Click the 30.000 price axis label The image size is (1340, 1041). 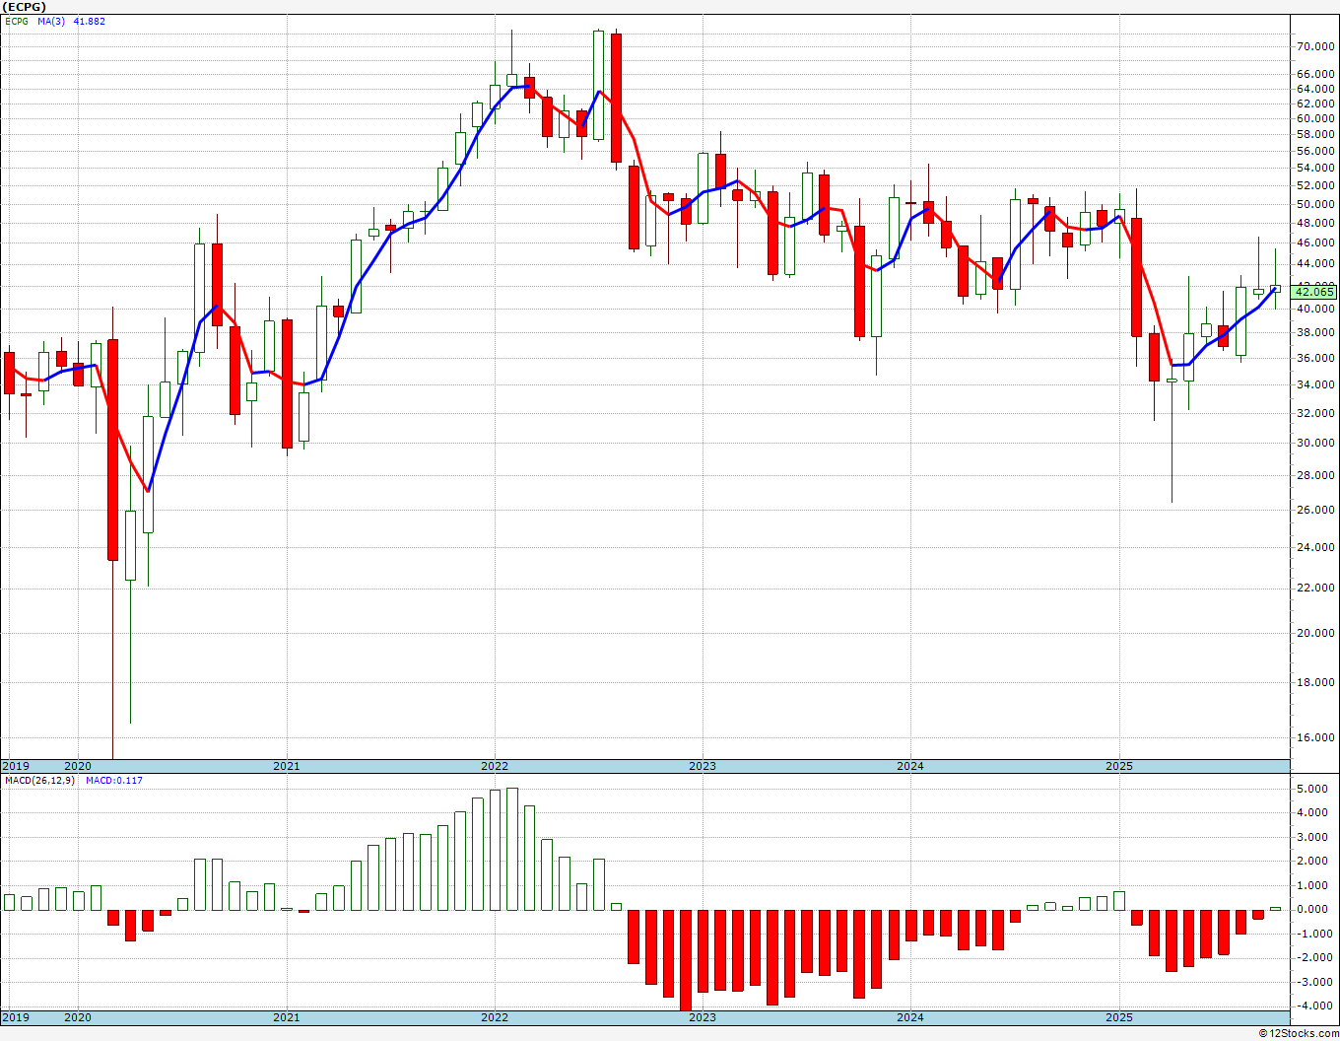pyautogui.click(x=1315, y=443)
